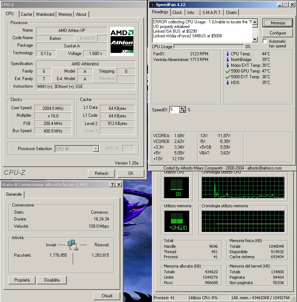Click the Velocità 100.0 Mbps value

coord(99,226)
